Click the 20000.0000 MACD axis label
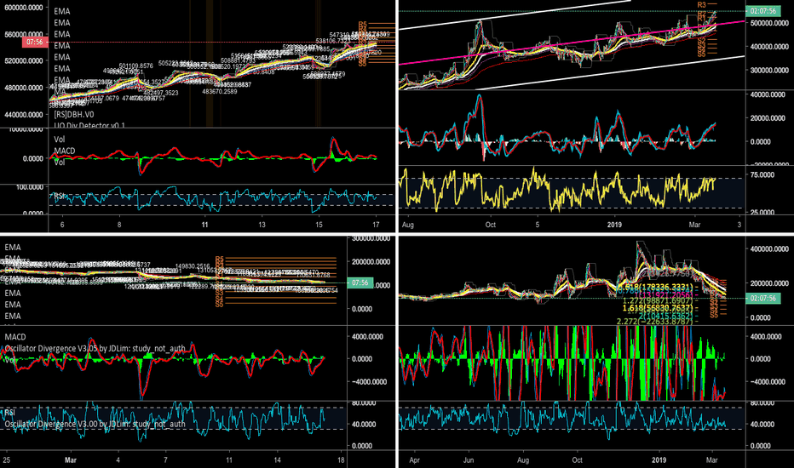The image size is (794, 468). point(769,118)
